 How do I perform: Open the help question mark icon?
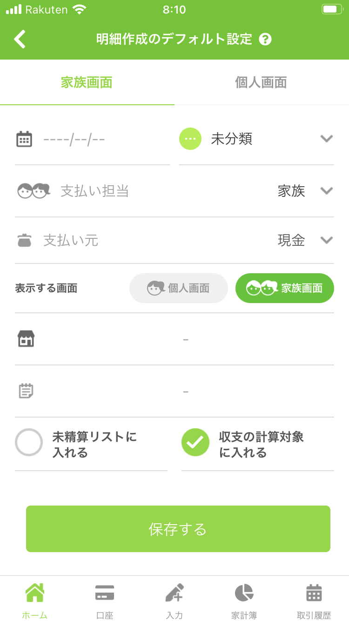[x=265, y=39]
